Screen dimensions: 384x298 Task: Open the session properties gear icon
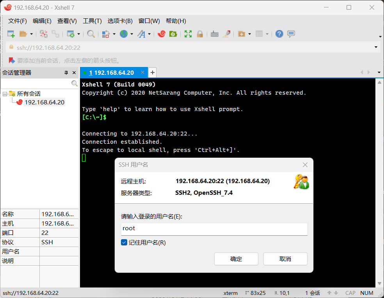(x=71, y=34)
